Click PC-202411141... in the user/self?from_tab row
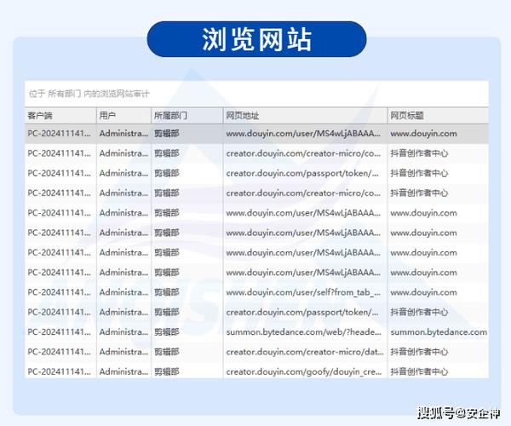 pyautogui.click(x=60, y=292)
